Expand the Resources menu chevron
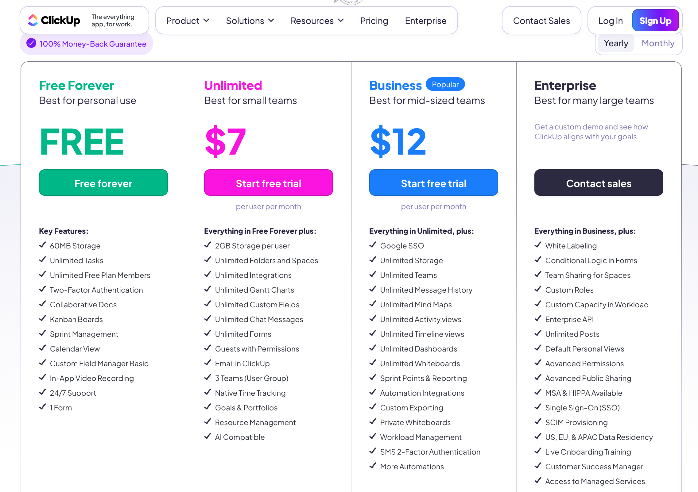This screenshot has height=492, width=698. pyautogui.click(x=341, y=21)
